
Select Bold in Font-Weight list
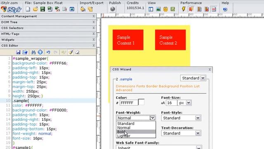136,132
